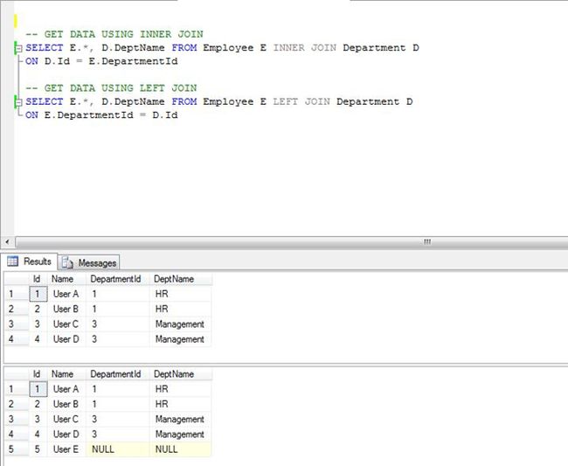Collapse the INNER JOIN query block
The image size is (568, 466).
coord(19,48)
